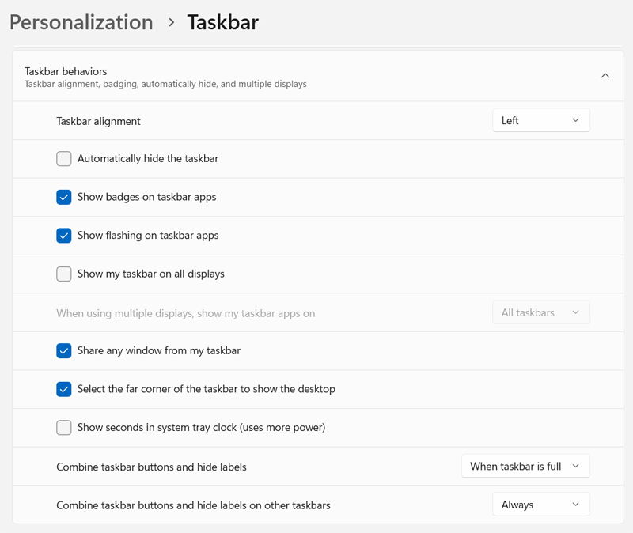Enable Show seconds in system tray clock
Screen dimensions: 633x533
pos(64,428)
